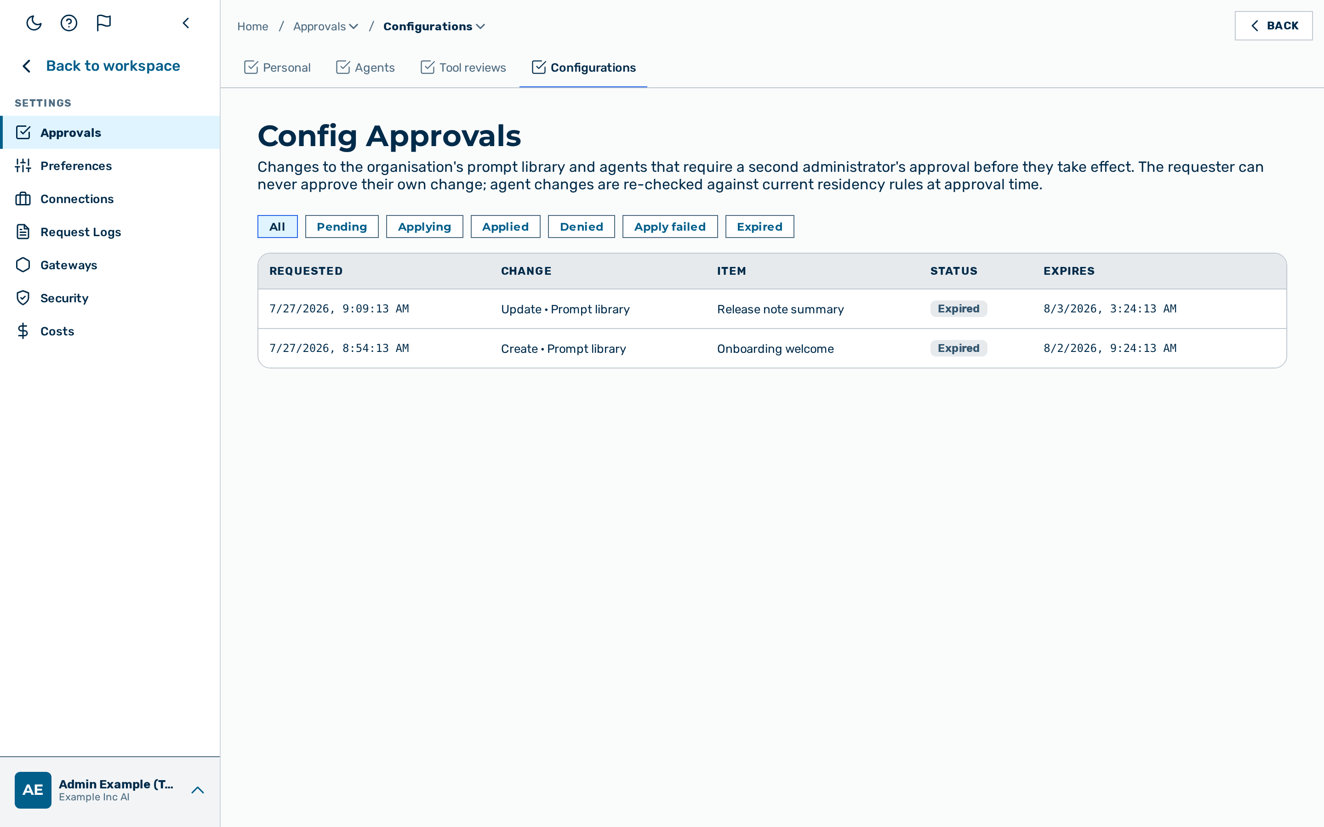Click 'Update • Prompt library' cell

pyautogui.click(x=565, y=309)
